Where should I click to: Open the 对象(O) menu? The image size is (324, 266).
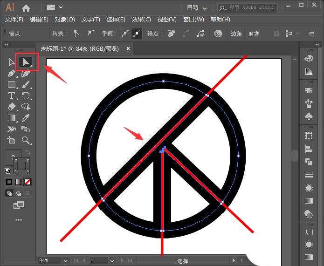[65, 20]
